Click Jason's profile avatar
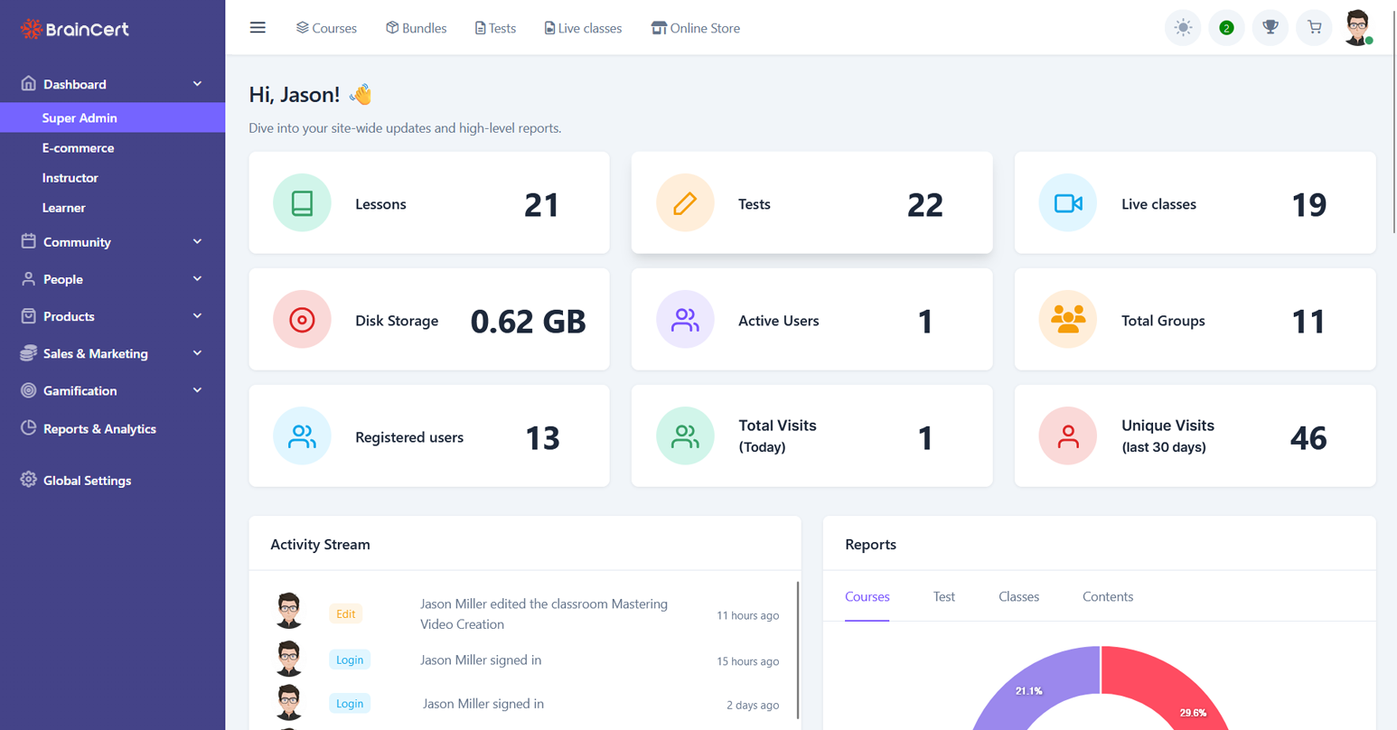Viewport: 1397px width, 730px height. (1357, 27)
